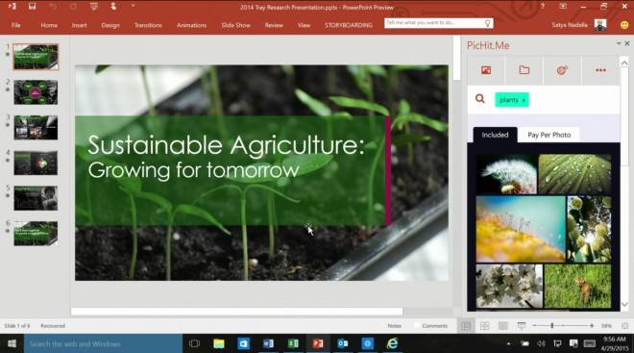
Task: Switch to the Pay Per Photo tab
Action: tap(549, 135)
